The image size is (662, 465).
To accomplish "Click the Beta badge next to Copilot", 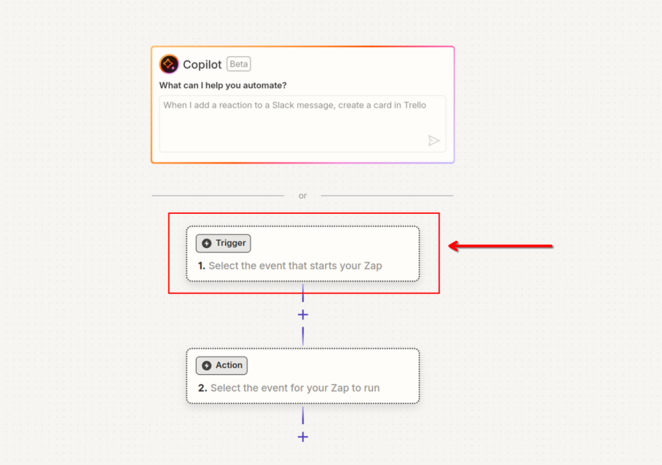I will coord(239,64).
